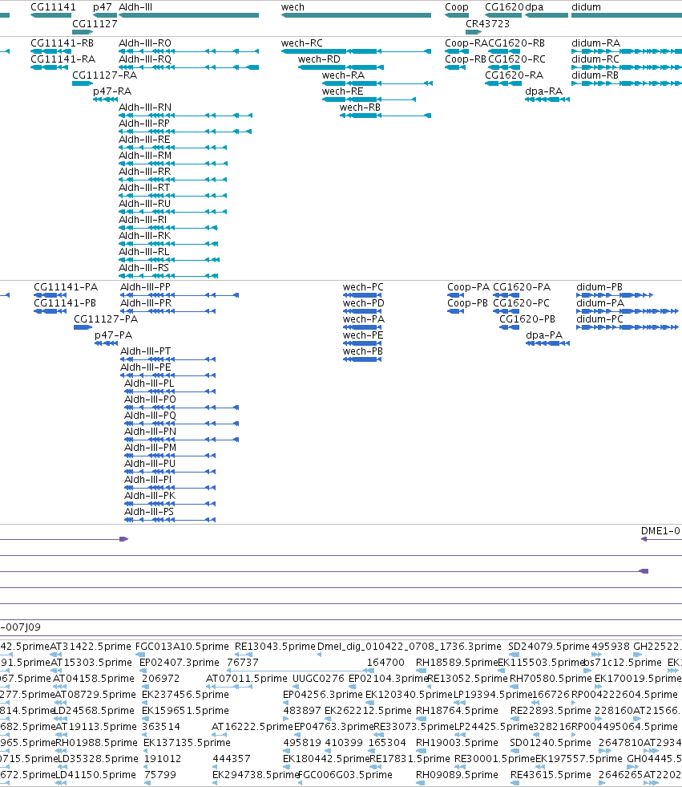The height and width of the screenshot is (787, 682).
Task: Select protein CG1620-PB
Action: (x=510, y=327)
